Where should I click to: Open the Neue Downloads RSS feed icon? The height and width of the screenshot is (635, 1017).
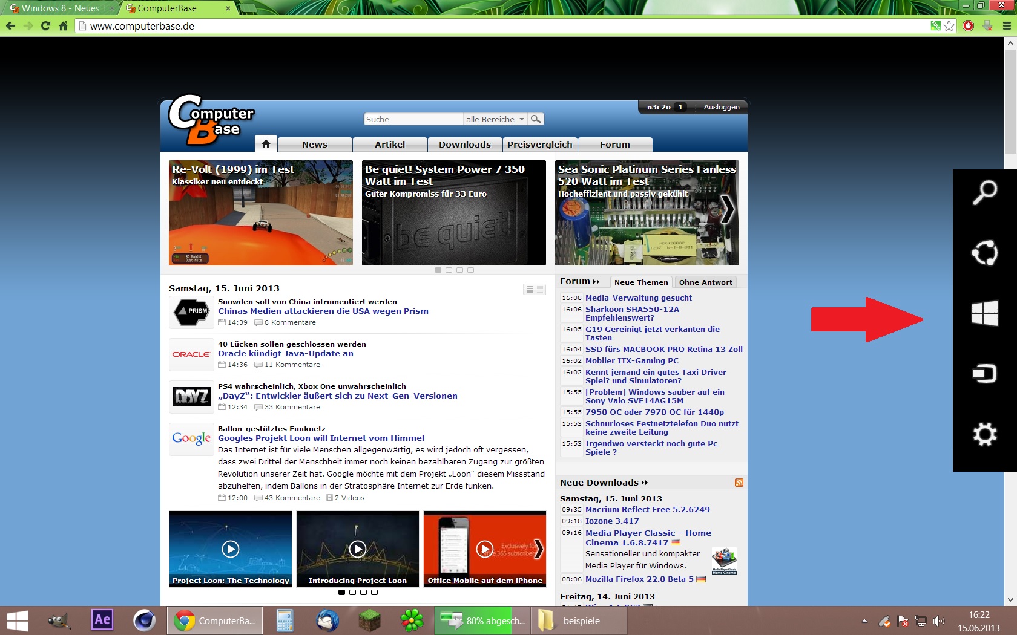(x=739, y=483)
